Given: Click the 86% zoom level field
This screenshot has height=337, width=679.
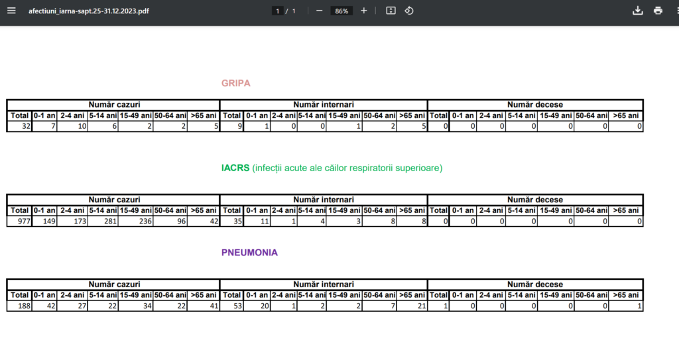Looking at the screenshot, I should (x=341, y=11).
